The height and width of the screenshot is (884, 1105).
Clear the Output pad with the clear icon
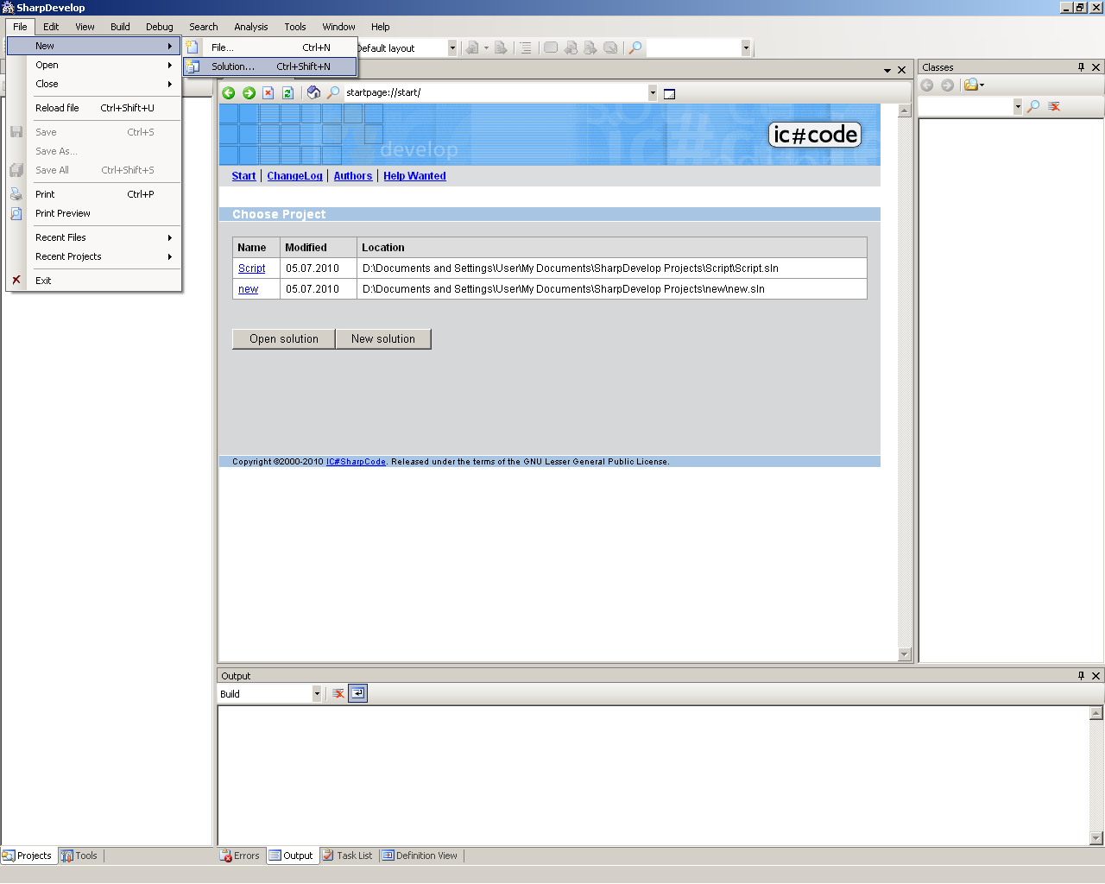(338, 693)
